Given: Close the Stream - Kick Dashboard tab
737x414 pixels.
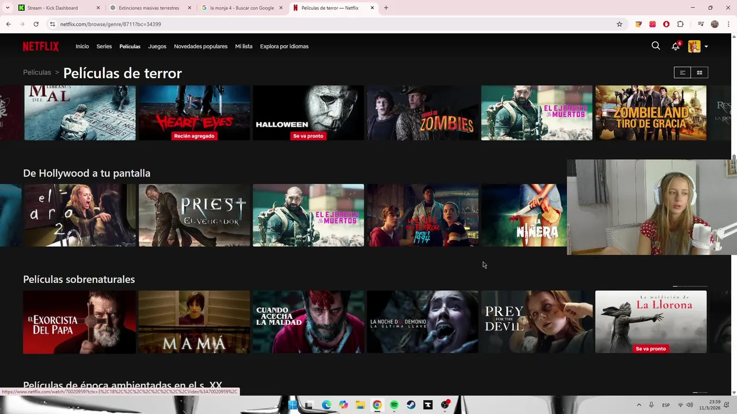Looking at the screenshot, I should (x=98, y=8).
